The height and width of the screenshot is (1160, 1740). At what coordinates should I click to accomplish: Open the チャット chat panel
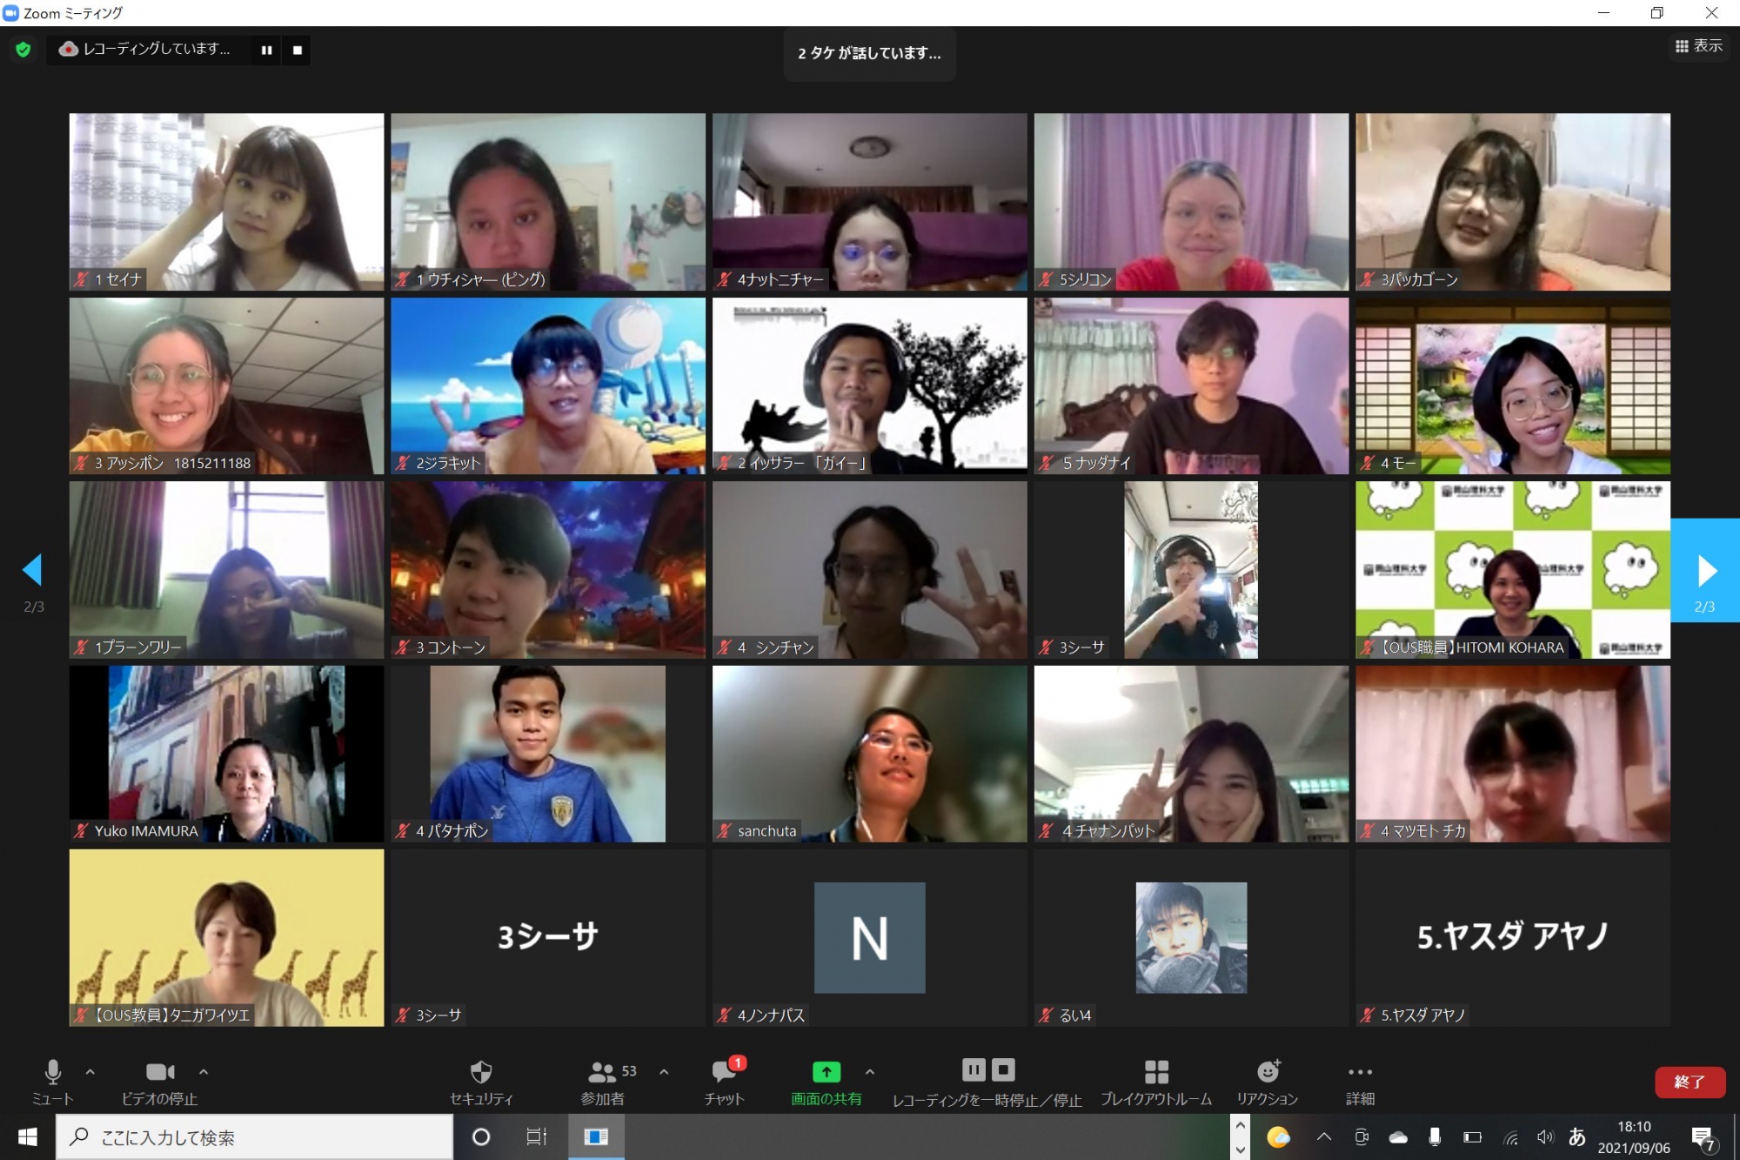[724, 1082]
